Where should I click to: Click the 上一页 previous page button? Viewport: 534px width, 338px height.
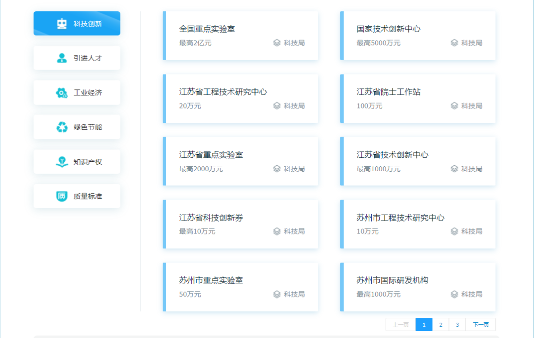click(400, 325)
